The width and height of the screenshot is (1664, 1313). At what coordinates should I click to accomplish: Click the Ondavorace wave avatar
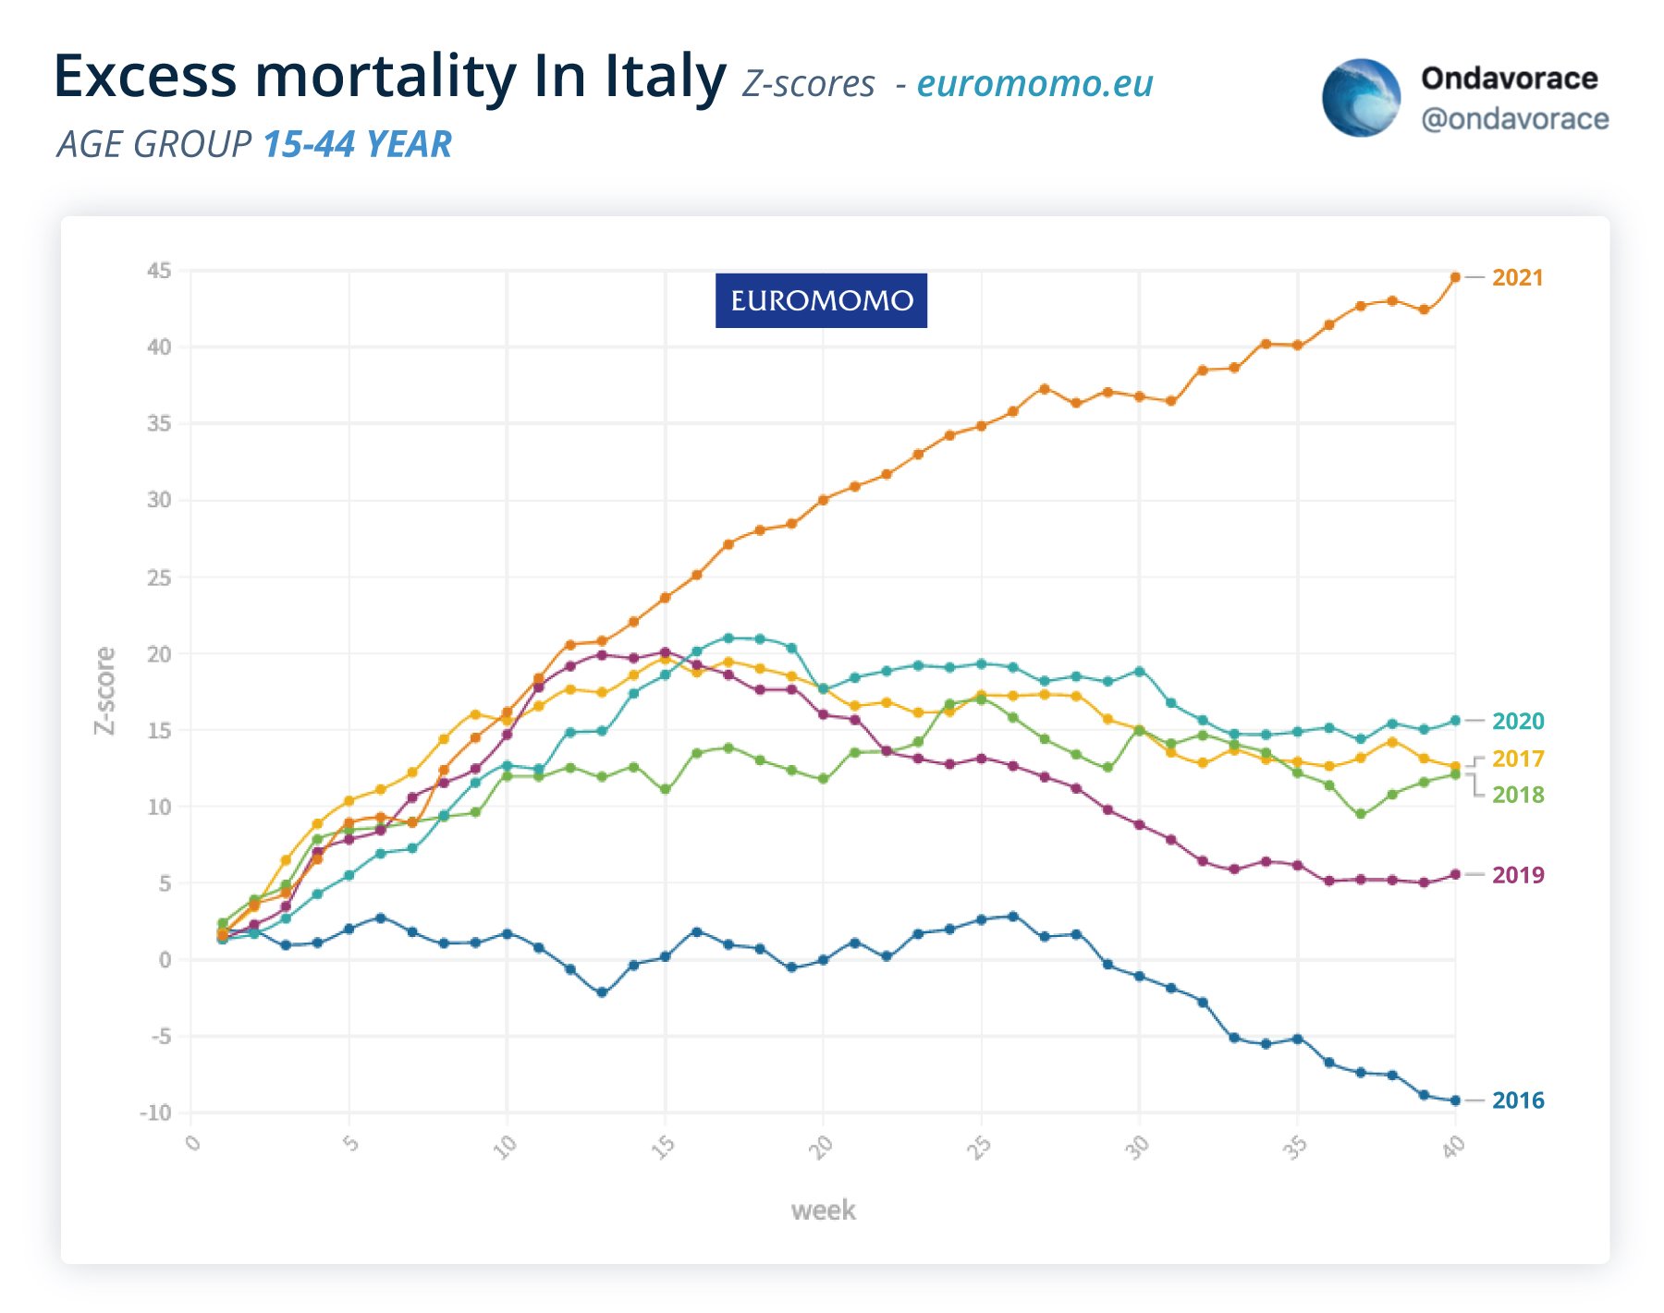[x=1361, y=98]
